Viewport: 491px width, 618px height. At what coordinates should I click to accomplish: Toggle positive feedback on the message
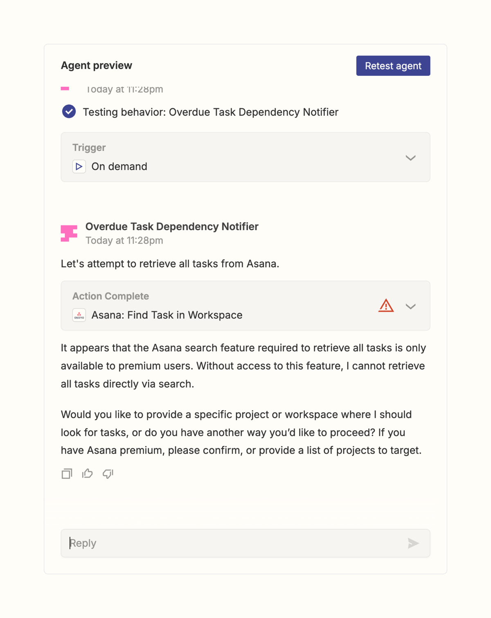[87, 474]
